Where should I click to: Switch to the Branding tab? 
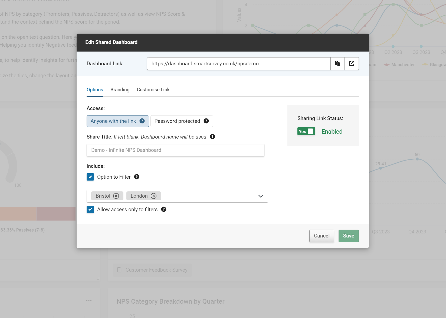point(120,90)
